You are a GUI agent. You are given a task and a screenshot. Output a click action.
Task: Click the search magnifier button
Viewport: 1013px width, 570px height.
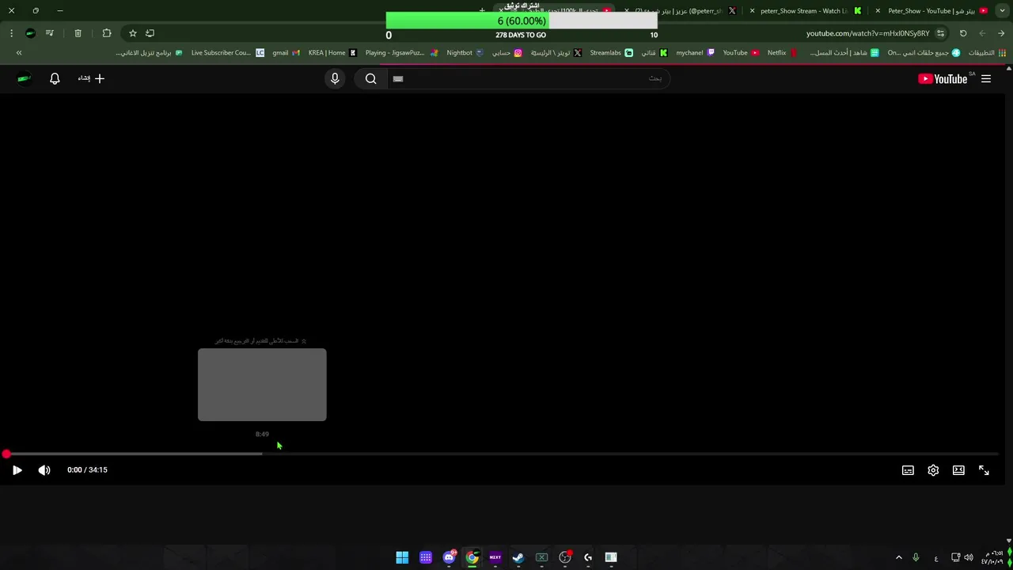point(370,78)
